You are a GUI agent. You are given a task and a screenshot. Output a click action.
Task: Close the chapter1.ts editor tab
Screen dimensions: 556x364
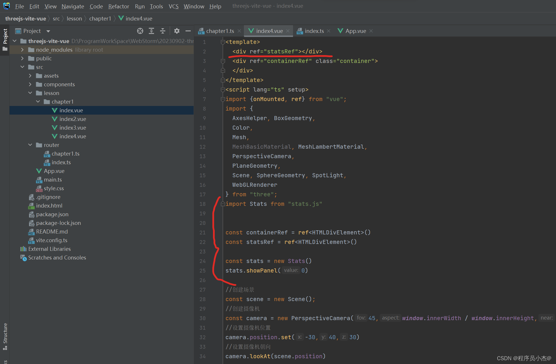coord(239,31)
